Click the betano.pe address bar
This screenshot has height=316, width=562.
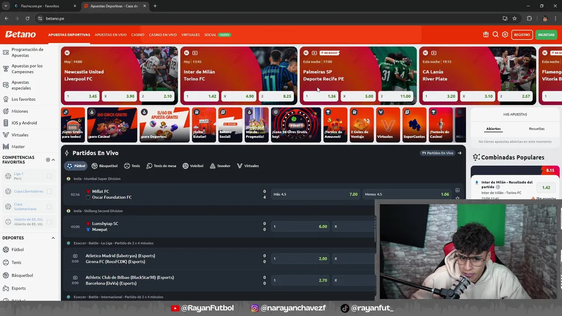[x=268, y=18]
